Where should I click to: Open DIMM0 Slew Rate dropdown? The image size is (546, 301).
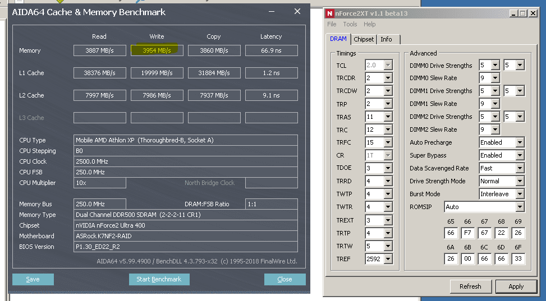[x=495, y=78]
